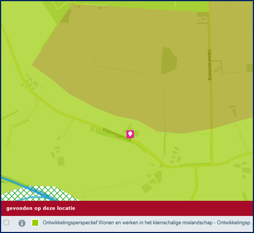The width and height of the screenshot is (254, 233).
Task: Tick the Ontwikkelingsperspectief layer checkbox
Action: [x=6, y=222]
